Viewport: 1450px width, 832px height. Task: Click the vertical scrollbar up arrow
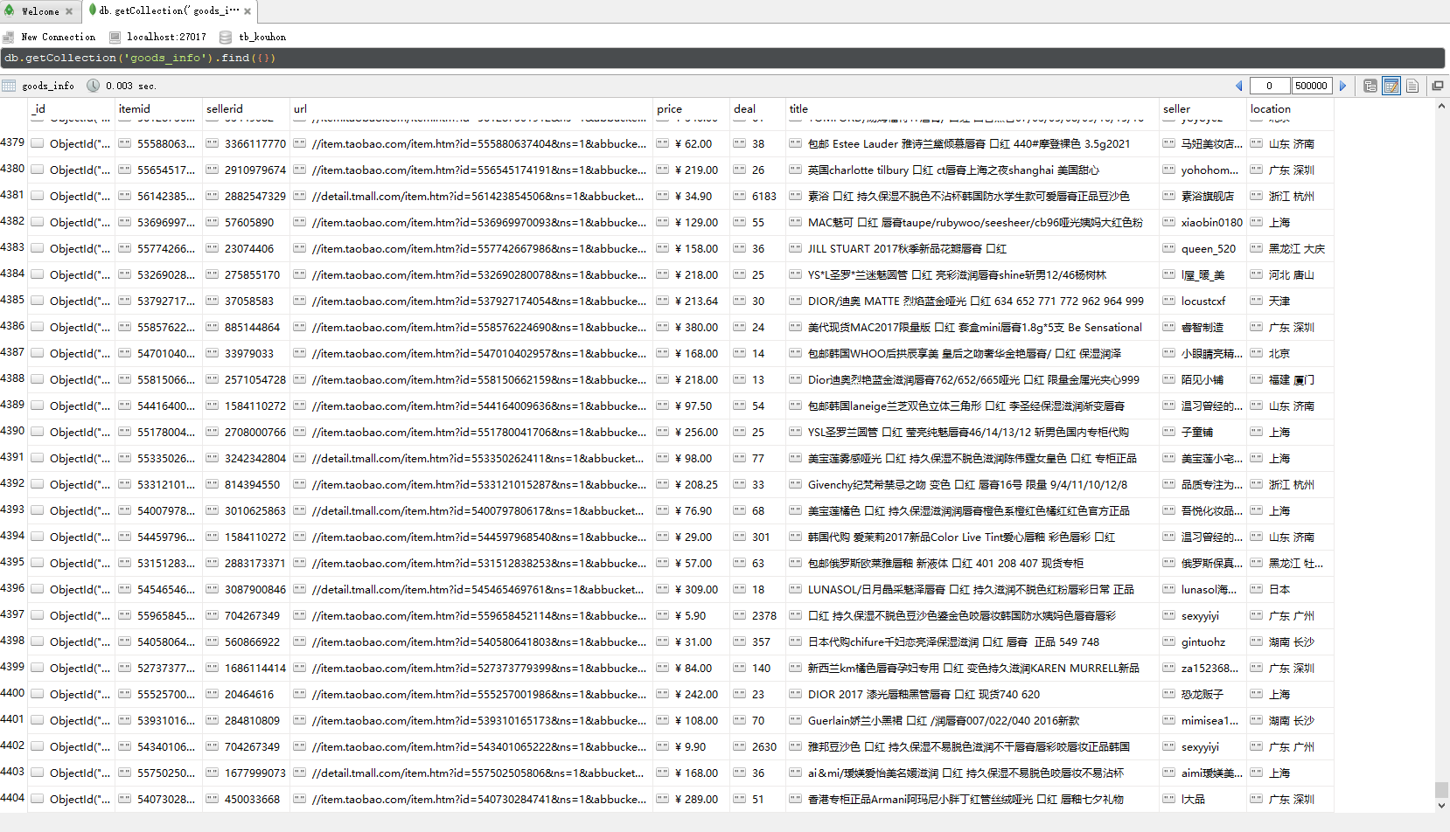click(x=1441, y=106)
